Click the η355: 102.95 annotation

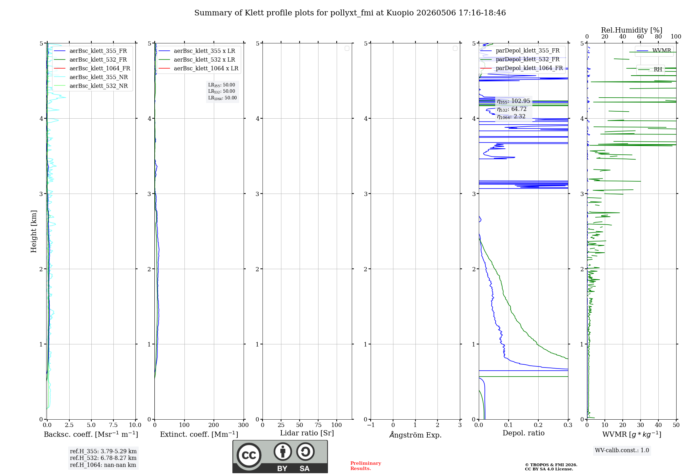tap(513, 101)
